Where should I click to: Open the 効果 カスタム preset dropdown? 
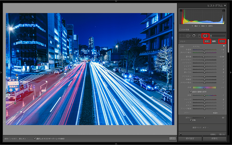(197, 46)
